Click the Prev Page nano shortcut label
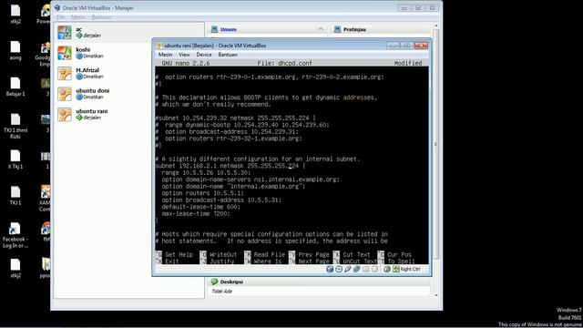 (313, 255)
